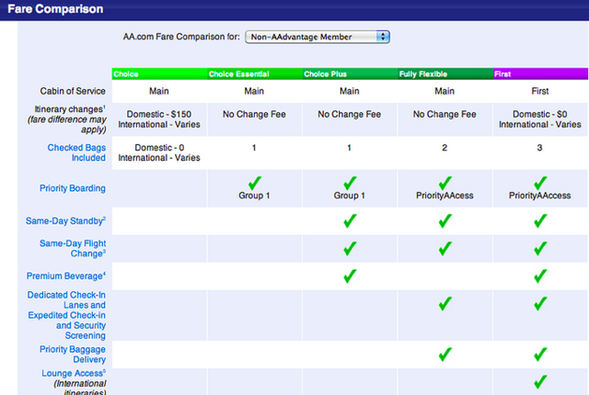Viewport: 589px width, 395px height.
Task: Click Same-Day Flight Change checkmark under Choice Plus
Action: 350,248
